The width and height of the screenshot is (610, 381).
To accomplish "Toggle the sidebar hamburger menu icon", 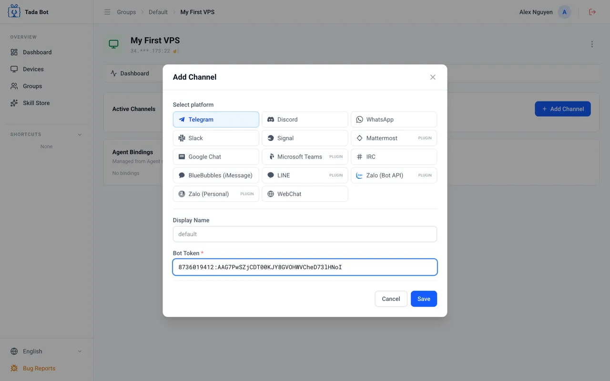I will (107, 12).
